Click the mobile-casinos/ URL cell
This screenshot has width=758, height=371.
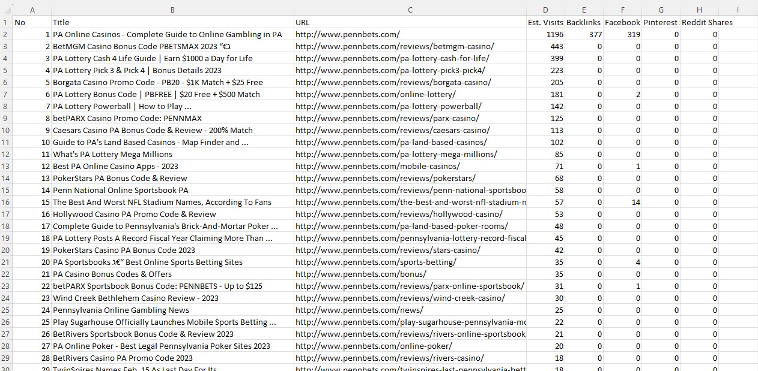[x=410, y=166]
